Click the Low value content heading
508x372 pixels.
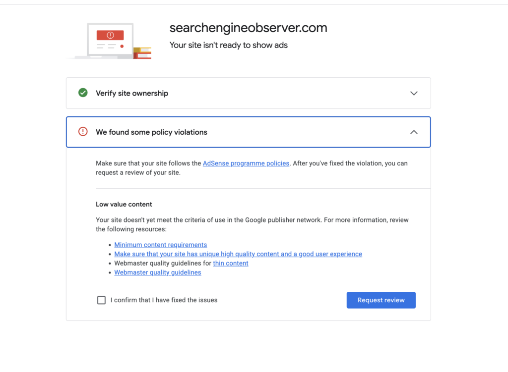coord(124,205)
